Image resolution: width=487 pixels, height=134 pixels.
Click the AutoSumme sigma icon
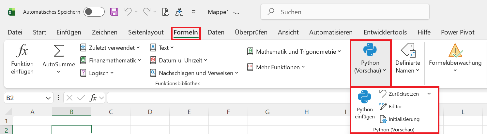(x=58, y=51)
